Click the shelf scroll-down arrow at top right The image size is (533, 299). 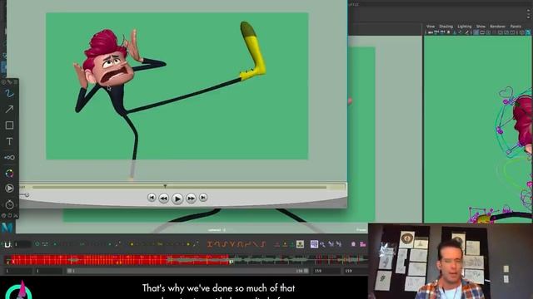point(529,17)
